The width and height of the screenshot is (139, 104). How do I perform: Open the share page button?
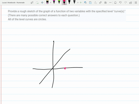[x=131, y=3]
